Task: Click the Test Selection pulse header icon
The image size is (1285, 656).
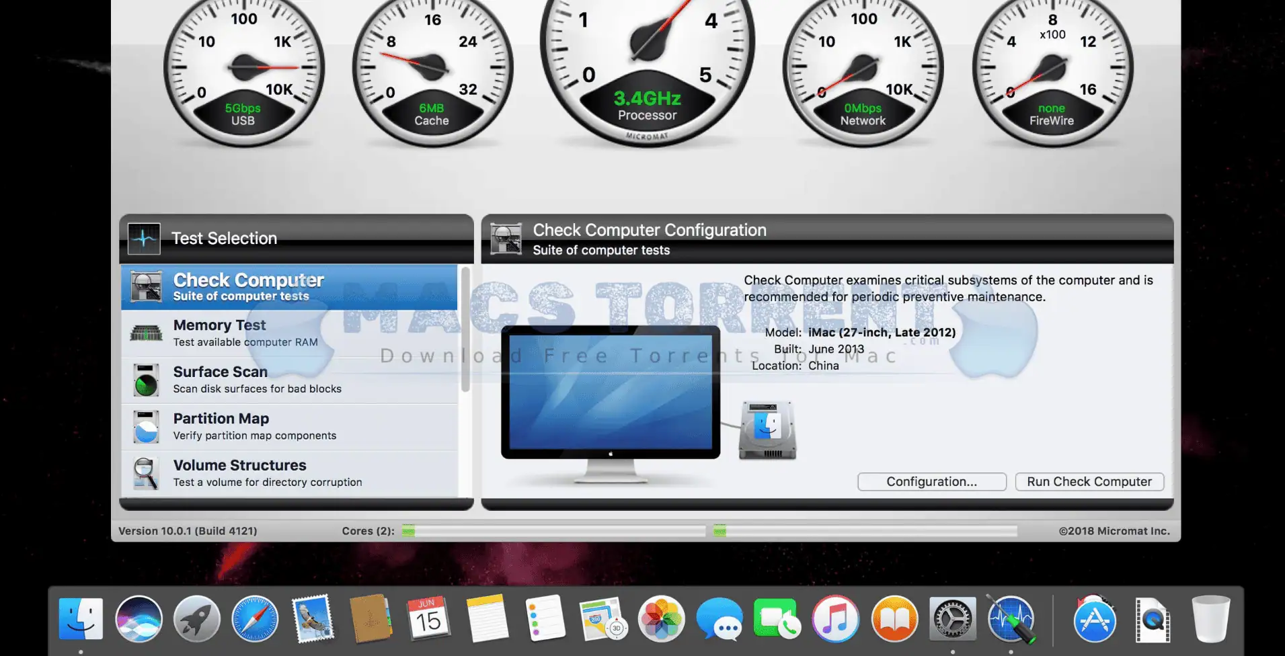Action: [x=144, y=239]
